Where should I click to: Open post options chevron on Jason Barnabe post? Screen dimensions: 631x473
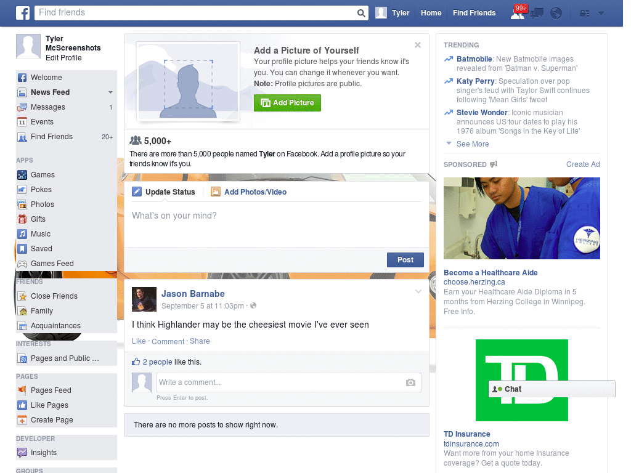(418, 291)
